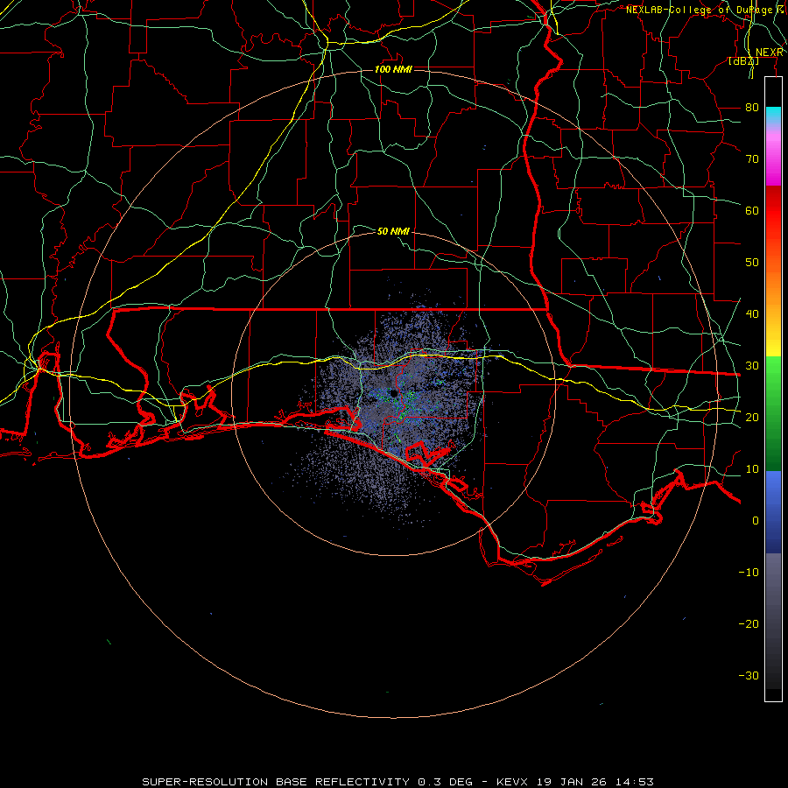Image resolution: width=788 pixels, height=788 pixels.
Task: Click the 20 value on dBZ scale
Action: tap(752, 417)
